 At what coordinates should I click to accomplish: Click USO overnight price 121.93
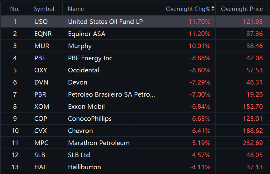tap(253, 22)
